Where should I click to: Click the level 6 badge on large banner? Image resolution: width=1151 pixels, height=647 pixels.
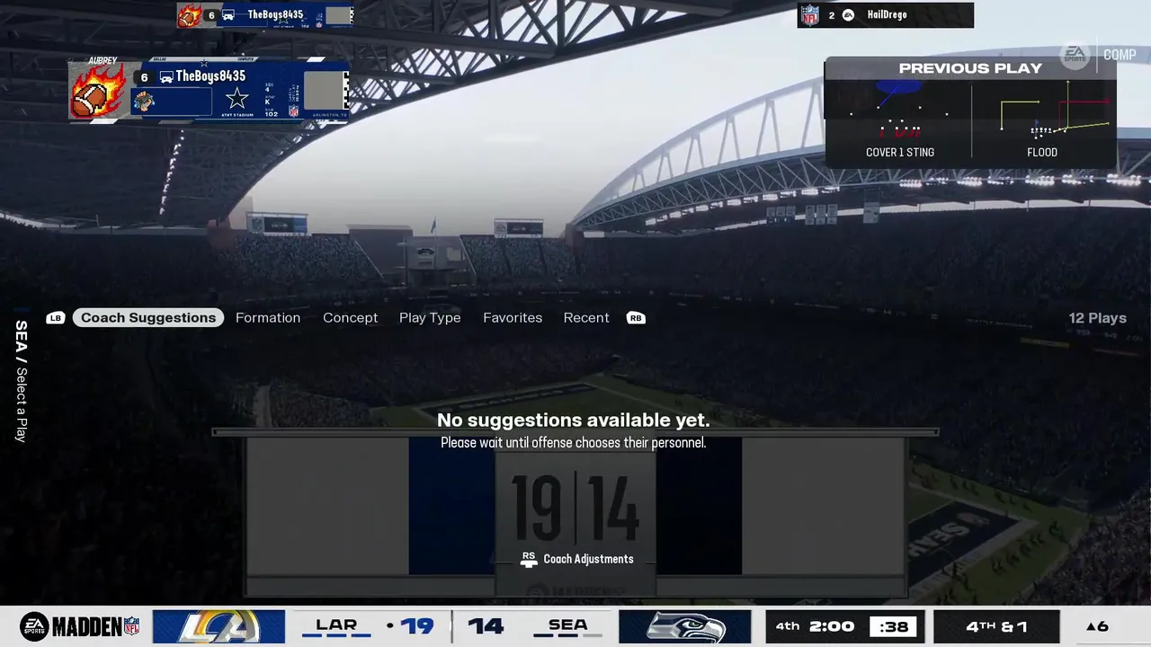click(x=144, y=77)
